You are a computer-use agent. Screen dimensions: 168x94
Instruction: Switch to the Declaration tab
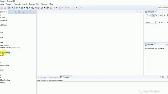point(53,77)
